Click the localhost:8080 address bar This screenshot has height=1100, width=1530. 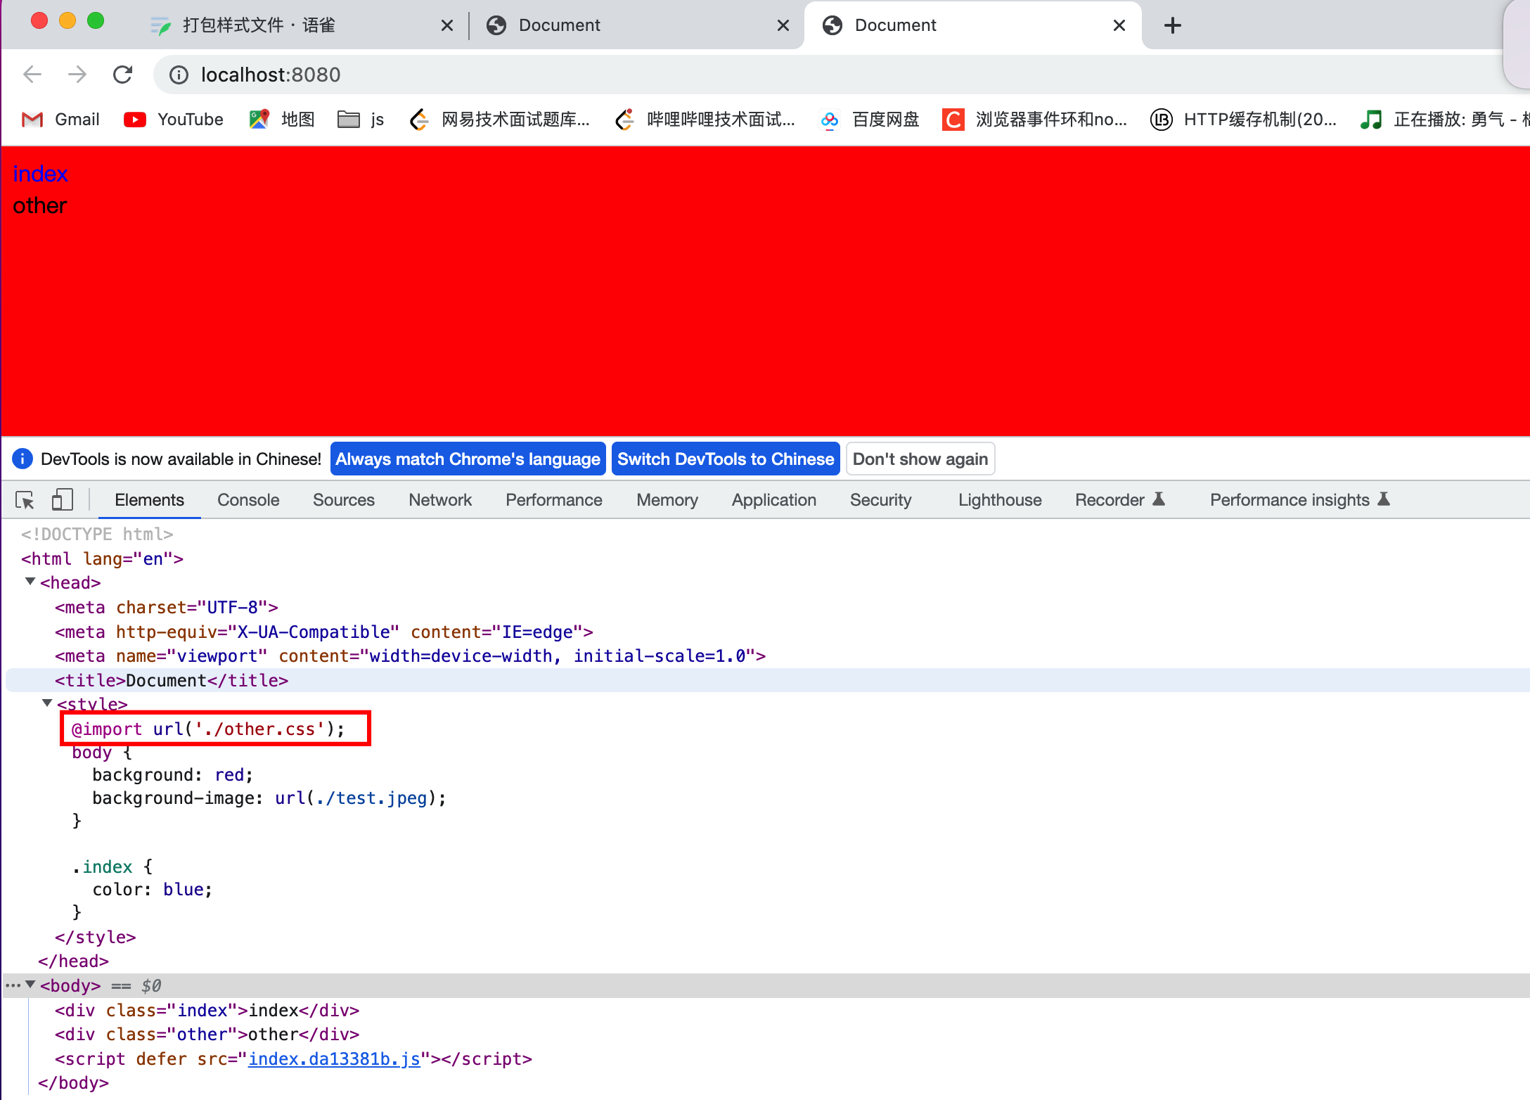[x=271, y=75]
